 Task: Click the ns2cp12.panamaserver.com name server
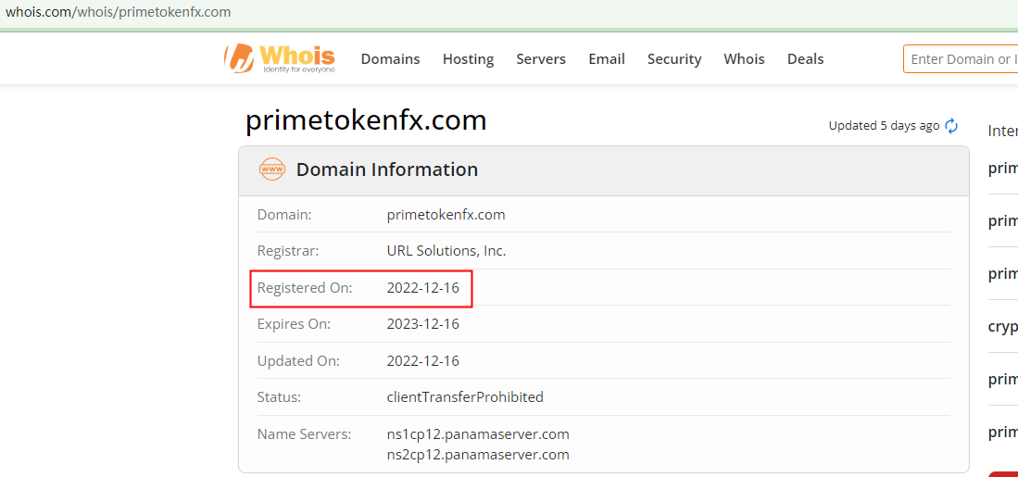click(478, 455)
